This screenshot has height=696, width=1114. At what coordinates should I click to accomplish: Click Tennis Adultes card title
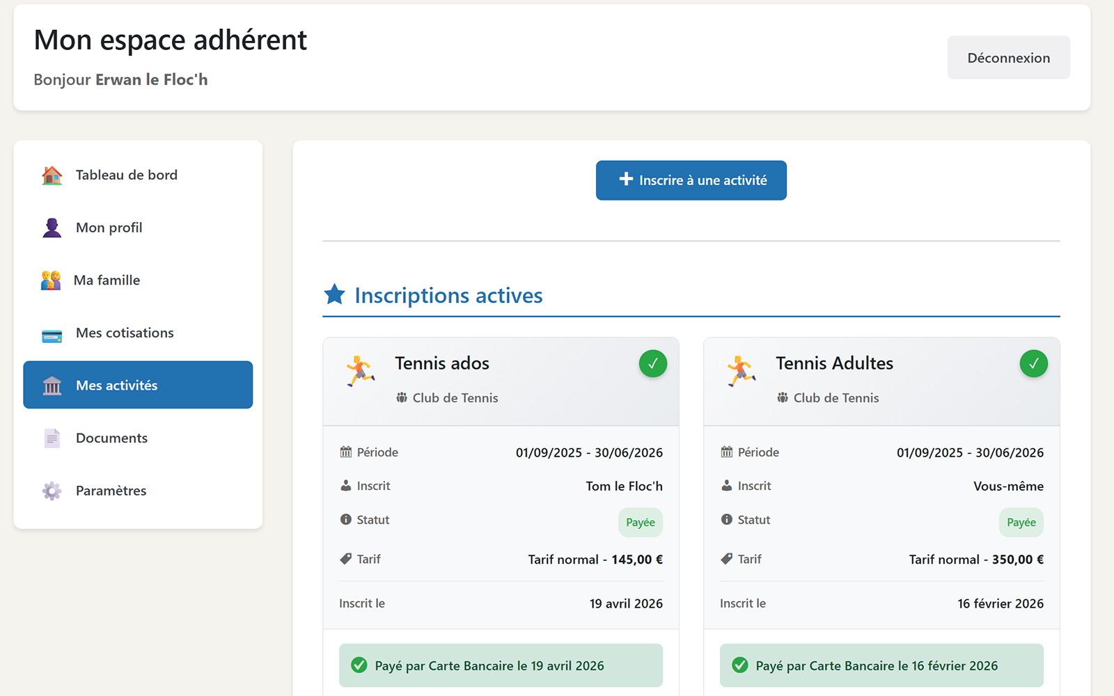(x=834, y=363)
